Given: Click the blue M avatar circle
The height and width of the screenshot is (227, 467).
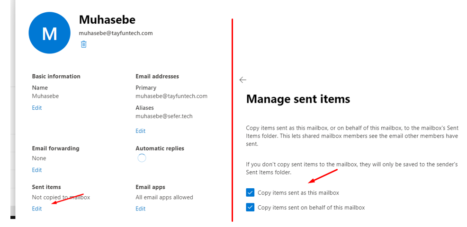Looking at the screenshot, I should coord(50,33).
